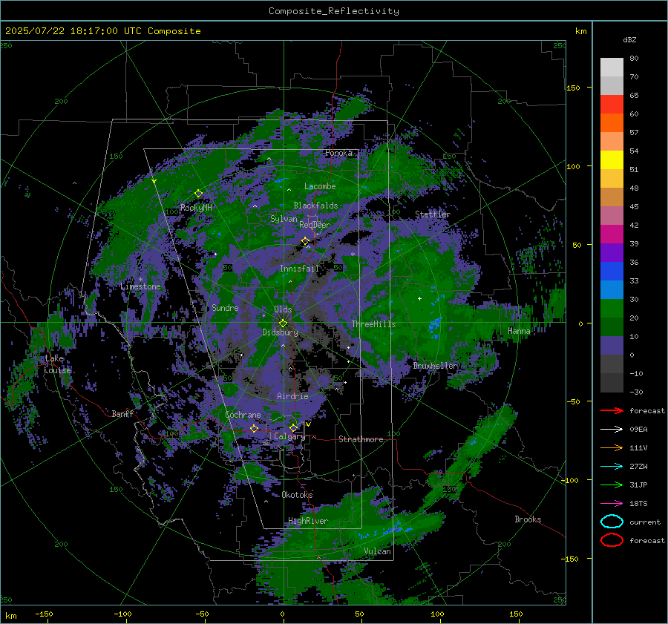668x624 pixels.
Task: Select the 60 dBZ orange swatch
Action: (x=612, y=122)
